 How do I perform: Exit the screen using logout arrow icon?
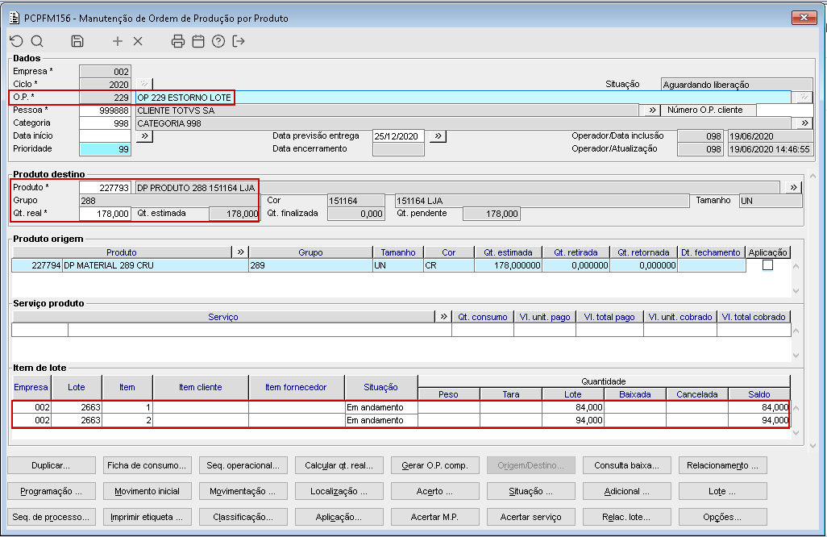(239, 41)
